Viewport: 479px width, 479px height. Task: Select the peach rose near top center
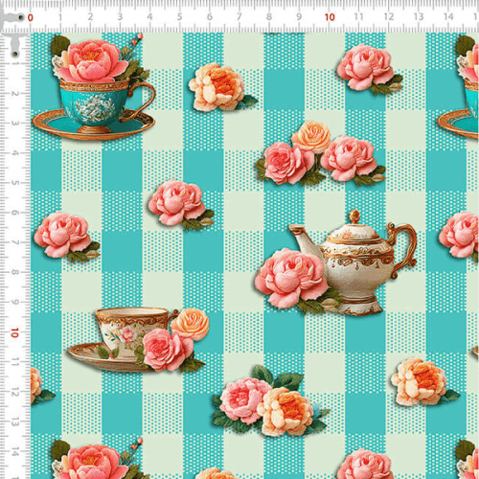pos(220,87)
